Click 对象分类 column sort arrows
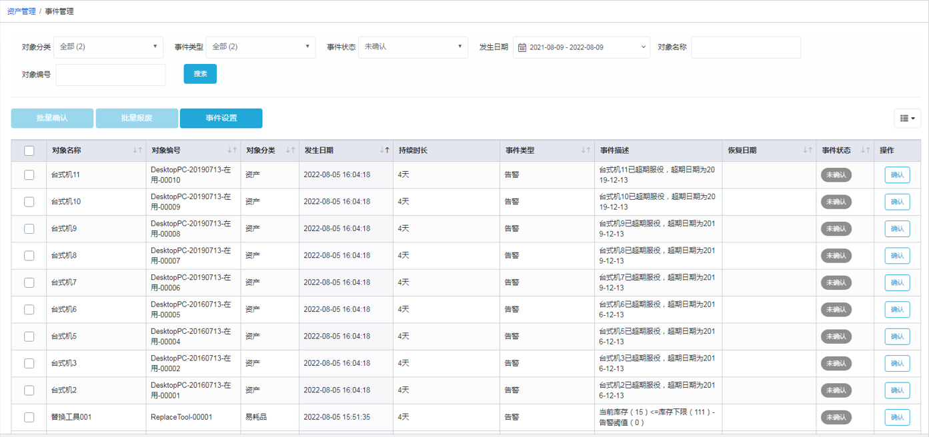The height and width of the screenshot is (437, 929). (x=290, y=151)
